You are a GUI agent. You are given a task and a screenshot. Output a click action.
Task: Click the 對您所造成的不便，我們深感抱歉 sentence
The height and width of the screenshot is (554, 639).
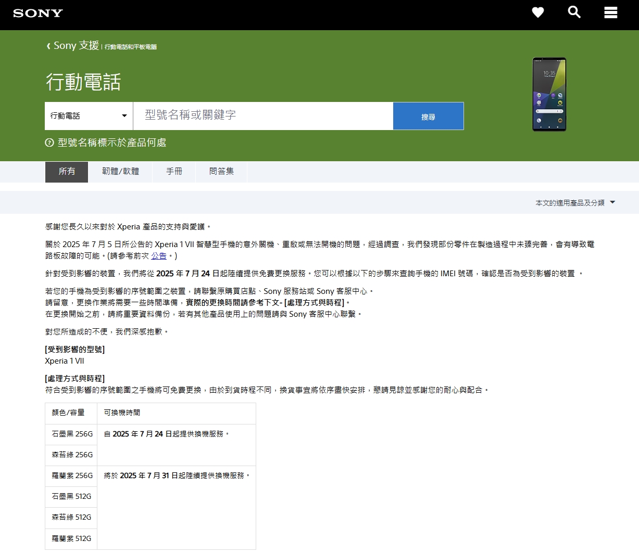tap(107, 332)
